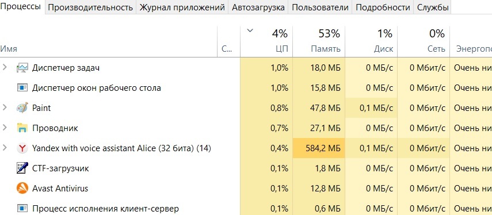The width and height of the screenshot is (492, 215).
Task: Select the Диспетчер задач process icon
Action: point(22,68)
